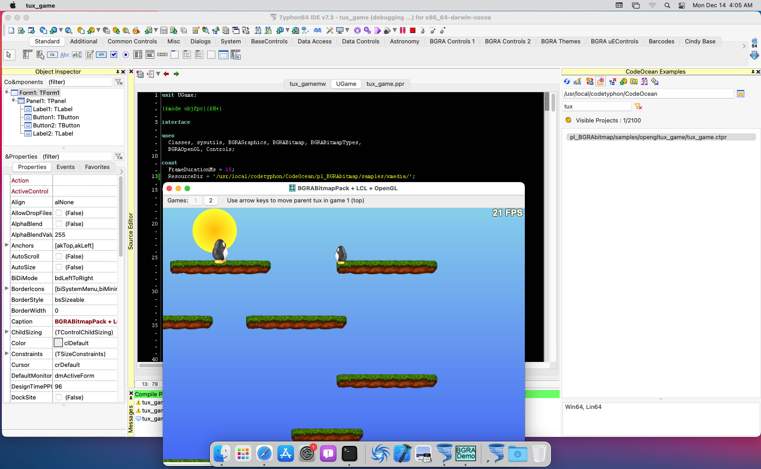Select the TButton 'Ok' component in palette
This screenshot has width=761, height=469.
[52, 55]
